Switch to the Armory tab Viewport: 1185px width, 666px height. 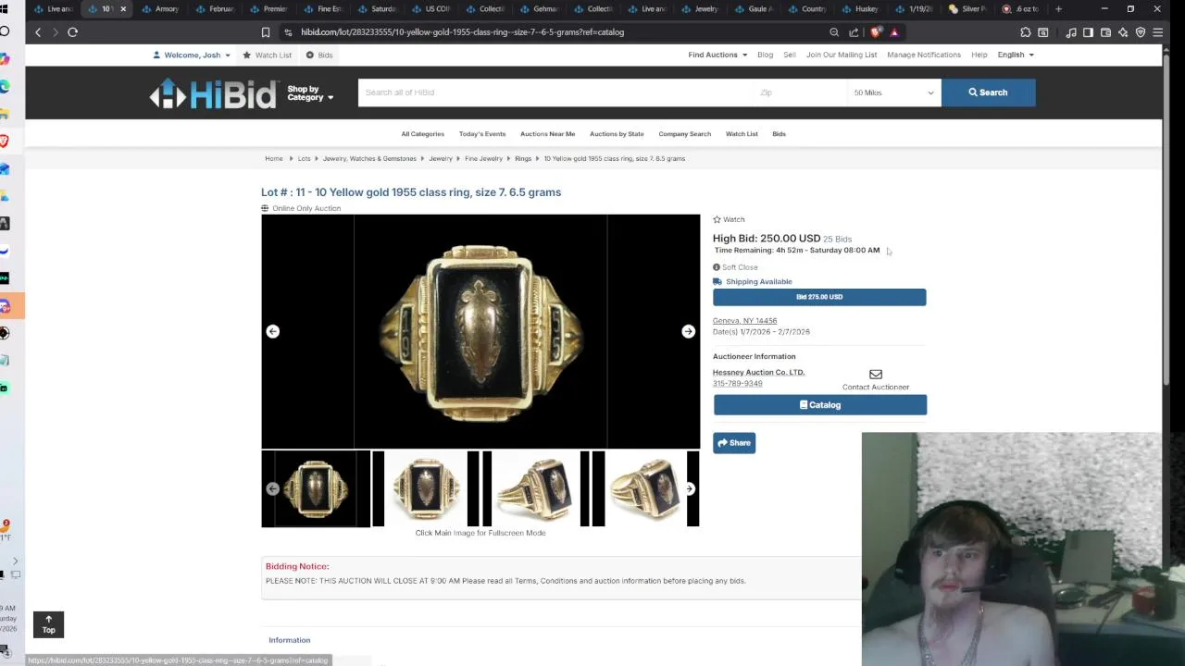click(161, 9)
